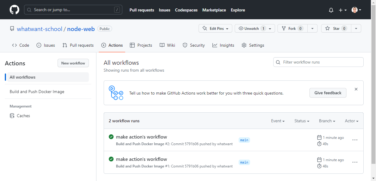The image size is (376, 181).
Task: Open the Edit Pins dropdown
Action: click(215, 28)
